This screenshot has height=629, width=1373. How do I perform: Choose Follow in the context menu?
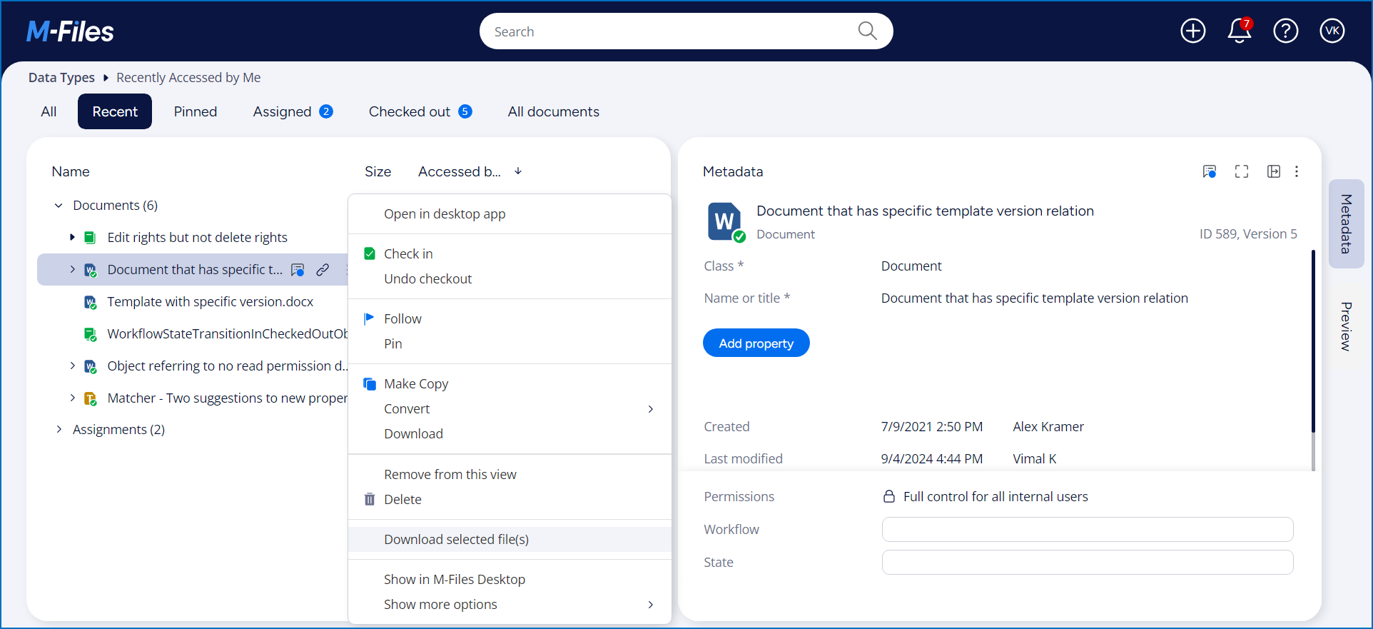click(510, 319)
